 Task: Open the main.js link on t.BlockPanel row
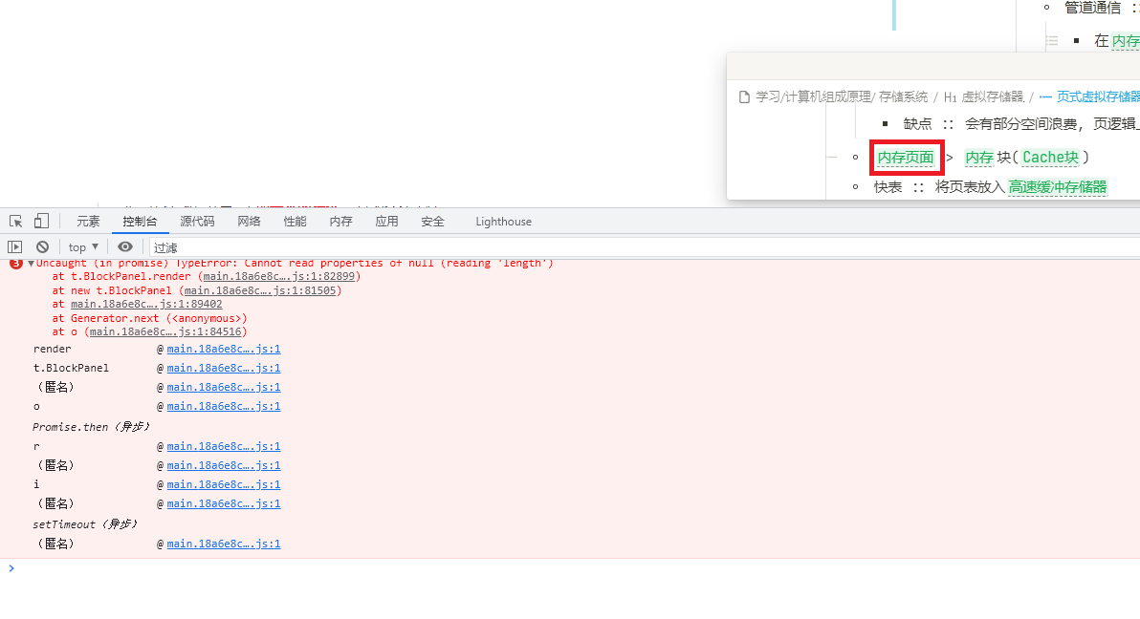click(223, 369)
